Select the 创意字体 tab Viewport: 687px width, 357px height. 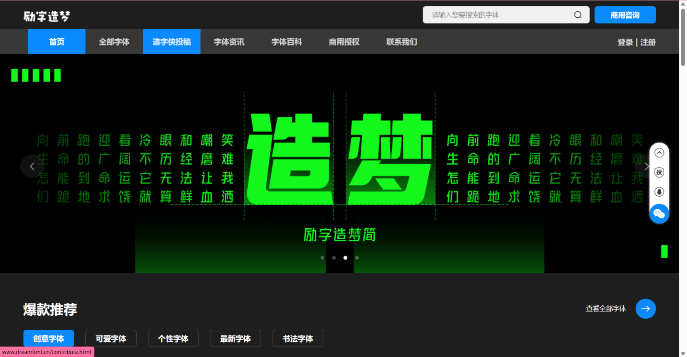pyautogui.click(x=48, y=338)
